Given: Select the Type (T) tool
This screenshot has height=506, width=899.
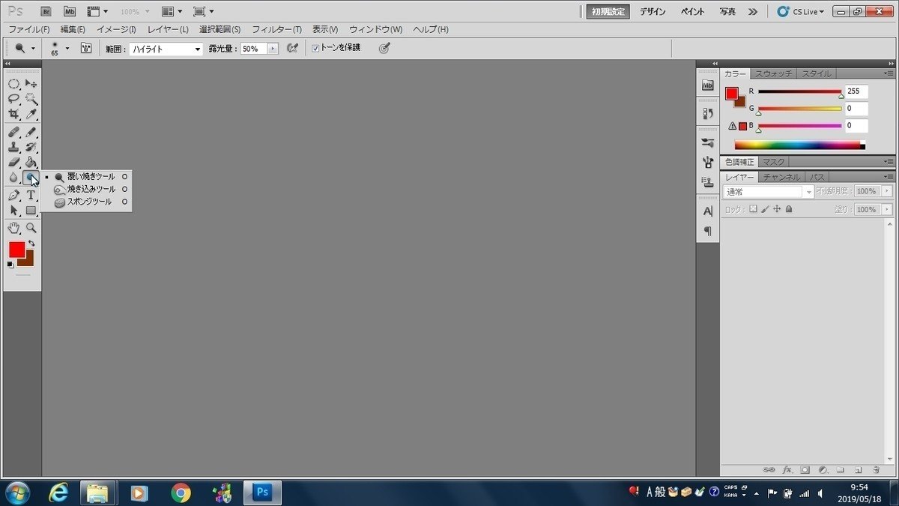Looking at the screenshot, I should [x=31, y=195].
